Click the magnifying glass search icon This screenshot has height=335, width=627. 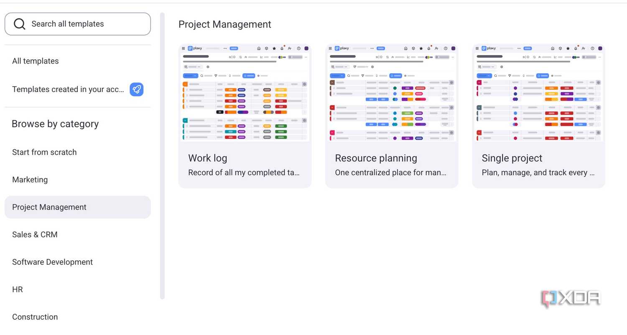(20, 24)
